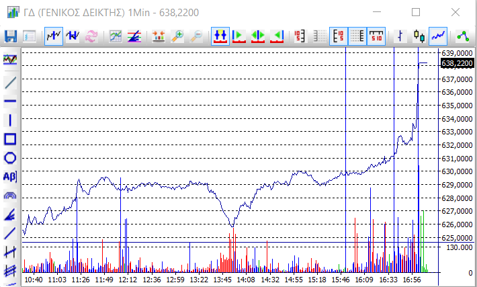
Task: Maximize the ΓΔ chart window
Action: 416,12
